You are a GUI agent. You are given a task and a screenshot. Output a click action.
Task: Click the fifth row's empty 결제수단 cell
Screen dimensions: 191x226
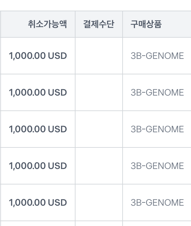(x=99, y=202)
